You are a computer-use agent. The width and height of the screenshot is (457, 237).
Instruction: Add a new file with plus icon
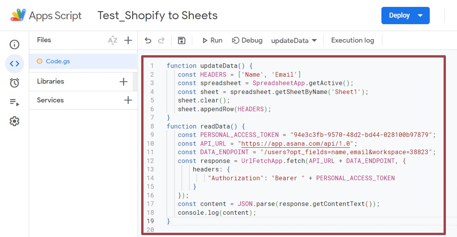(x=128, y=40)
